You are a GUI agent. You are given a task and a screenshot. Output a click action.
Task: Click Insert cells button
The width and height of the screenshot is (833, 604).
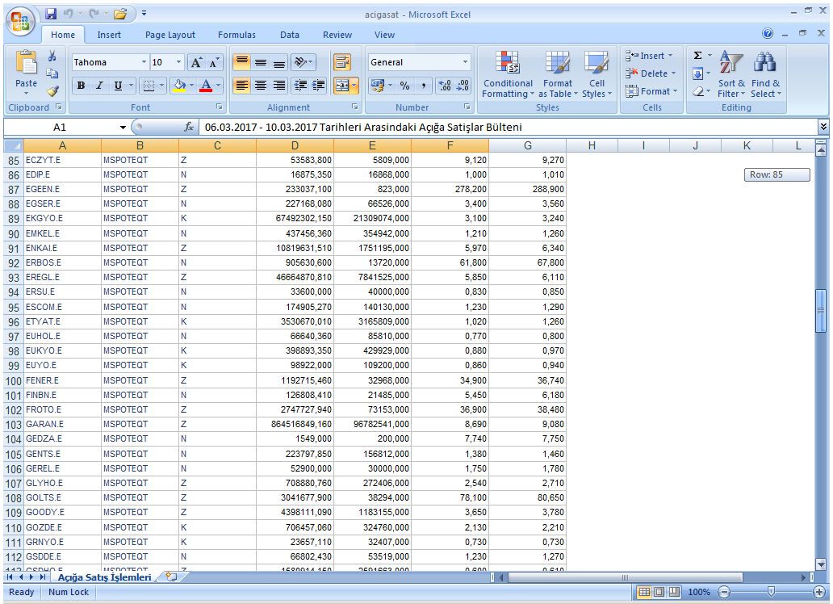[651, 55]
